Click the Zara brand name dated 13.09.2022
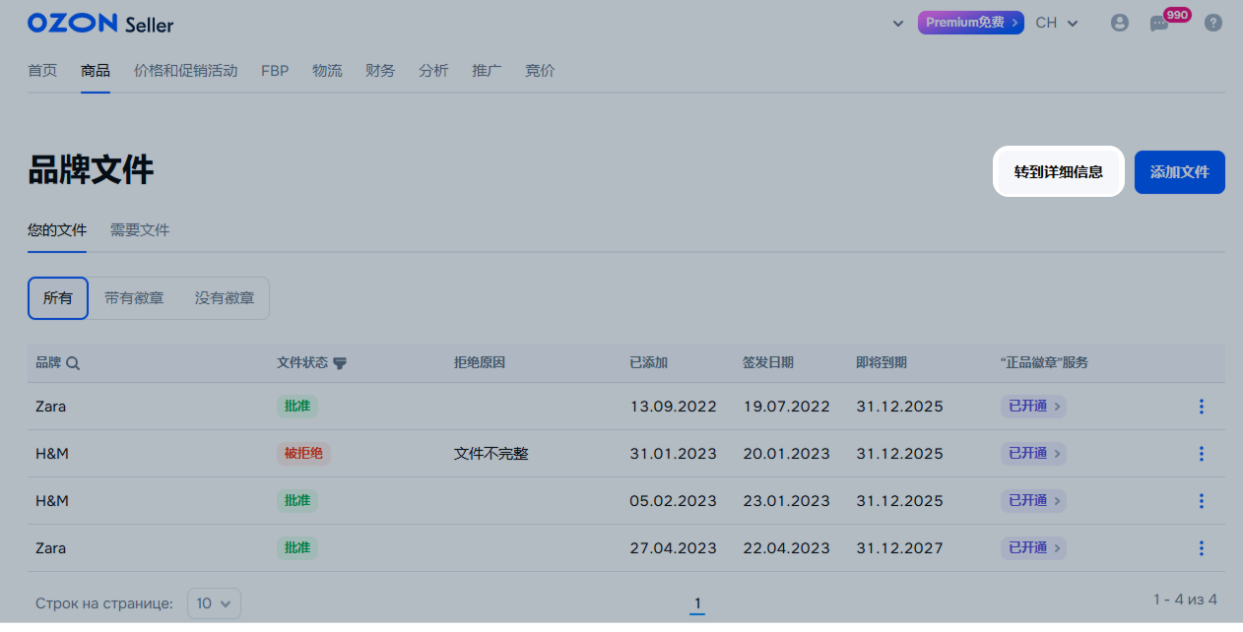The image size is (1243, 632). [x=51, y=407]
